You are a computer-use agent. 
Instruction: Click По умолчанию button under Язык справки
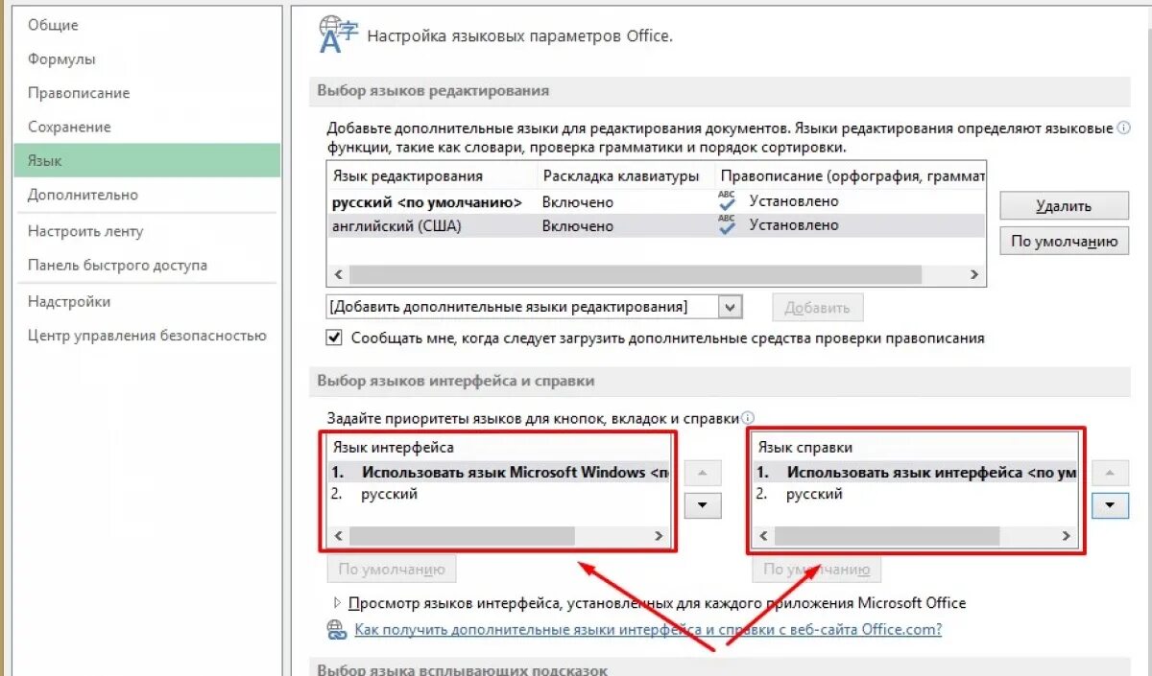(x=817, y=569)
